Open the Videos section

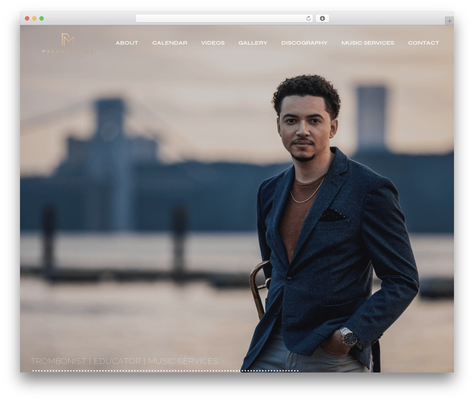[213, 43]
